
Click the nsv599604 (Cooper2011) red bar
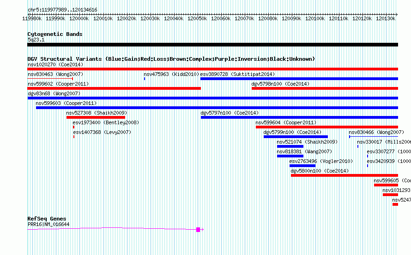coord(327,127)
